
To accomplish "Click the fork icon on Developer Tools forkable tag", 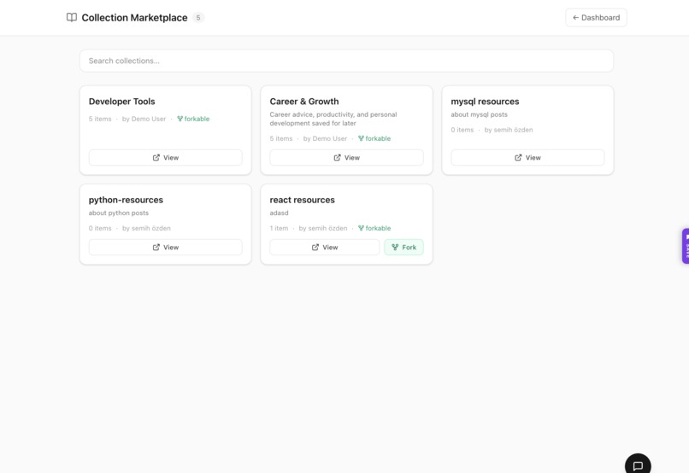I will click(x=180, y=119).
